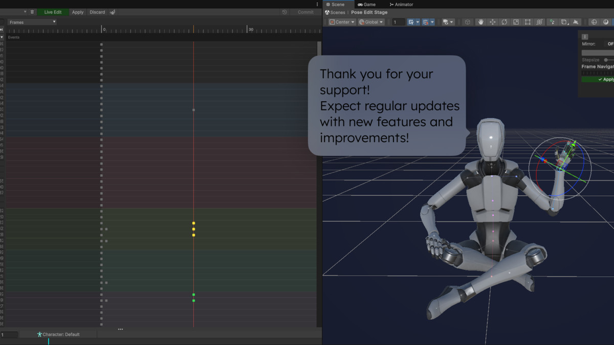Open the snap increment dropdown arrow
Screen dimensions: 614x345
(432, 22)
